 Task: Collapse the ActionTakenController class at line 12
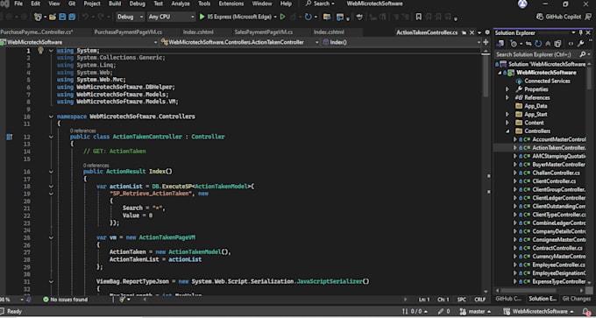[51, 137]
